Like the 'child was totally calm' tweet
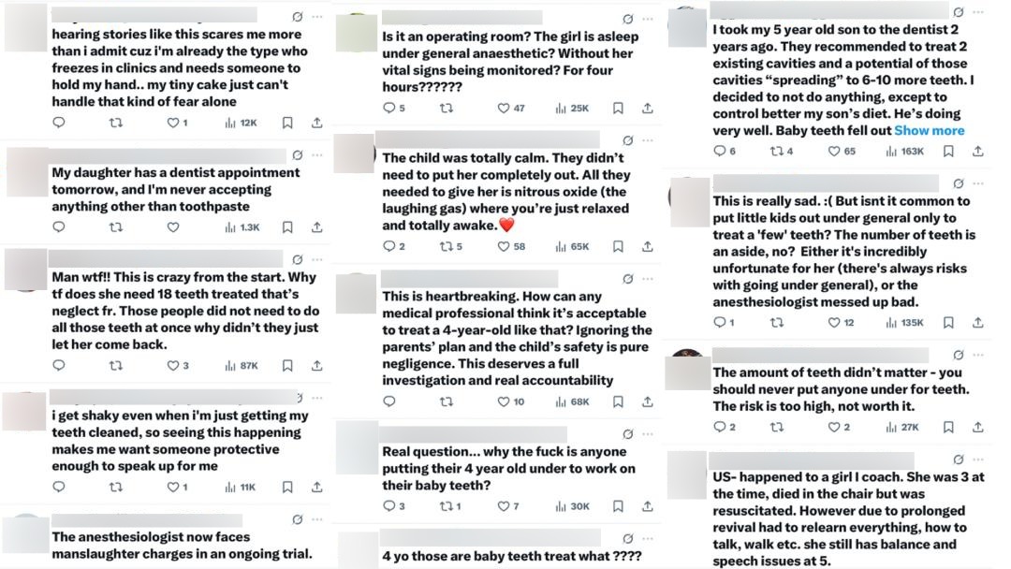The height and width of the screenshot is (569, 1011). click(505, 246)
